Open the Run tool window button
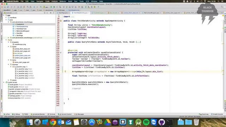226x127 pixels. point(7,114)
